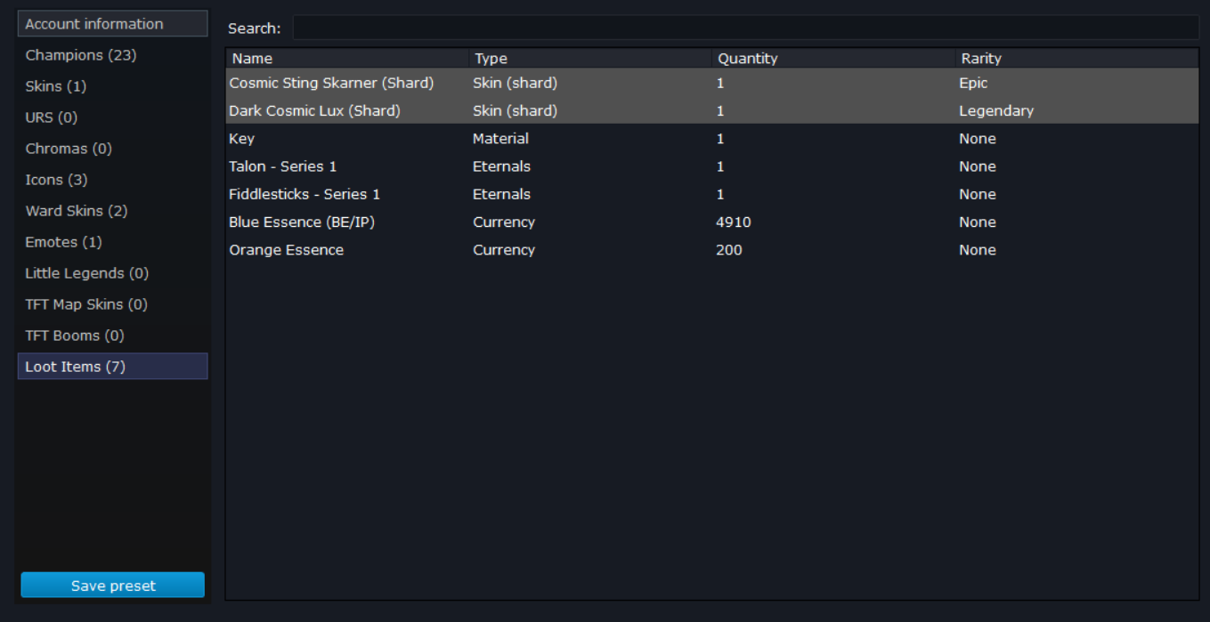The image size is (1210, 622).
Task: Open Chromas (0) category
Action: click(112, 149)
